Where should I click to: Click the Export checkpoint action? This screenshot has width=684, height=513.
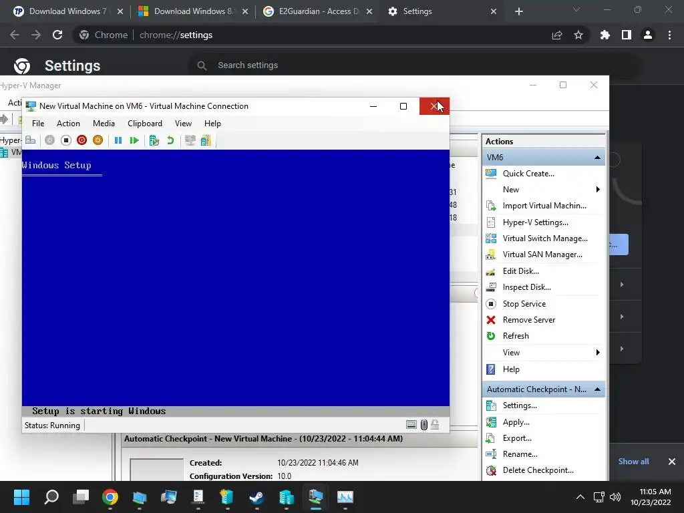coord(517,438)
